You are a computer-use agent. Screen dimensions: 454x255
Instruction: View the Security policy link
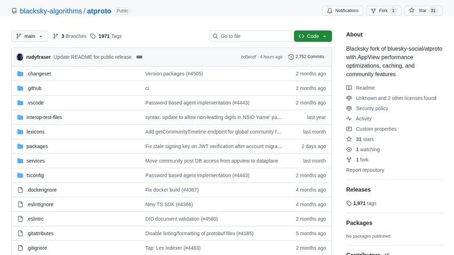point(372,108)
